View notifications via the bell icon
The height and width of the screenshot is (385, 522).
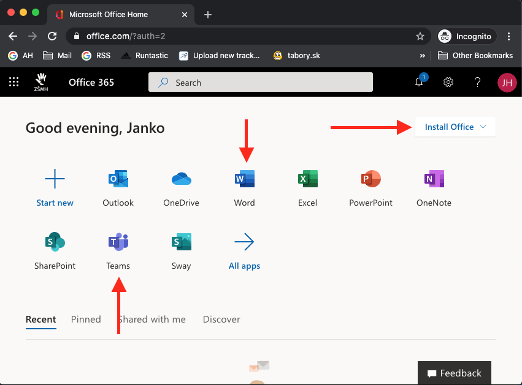click(420, 82)
